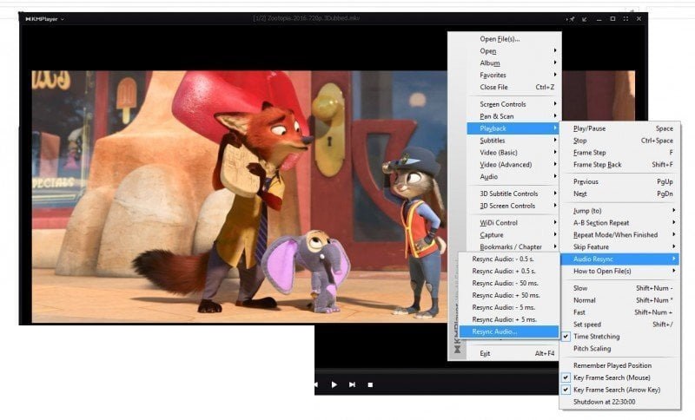Expand the Album submenu

513,62
